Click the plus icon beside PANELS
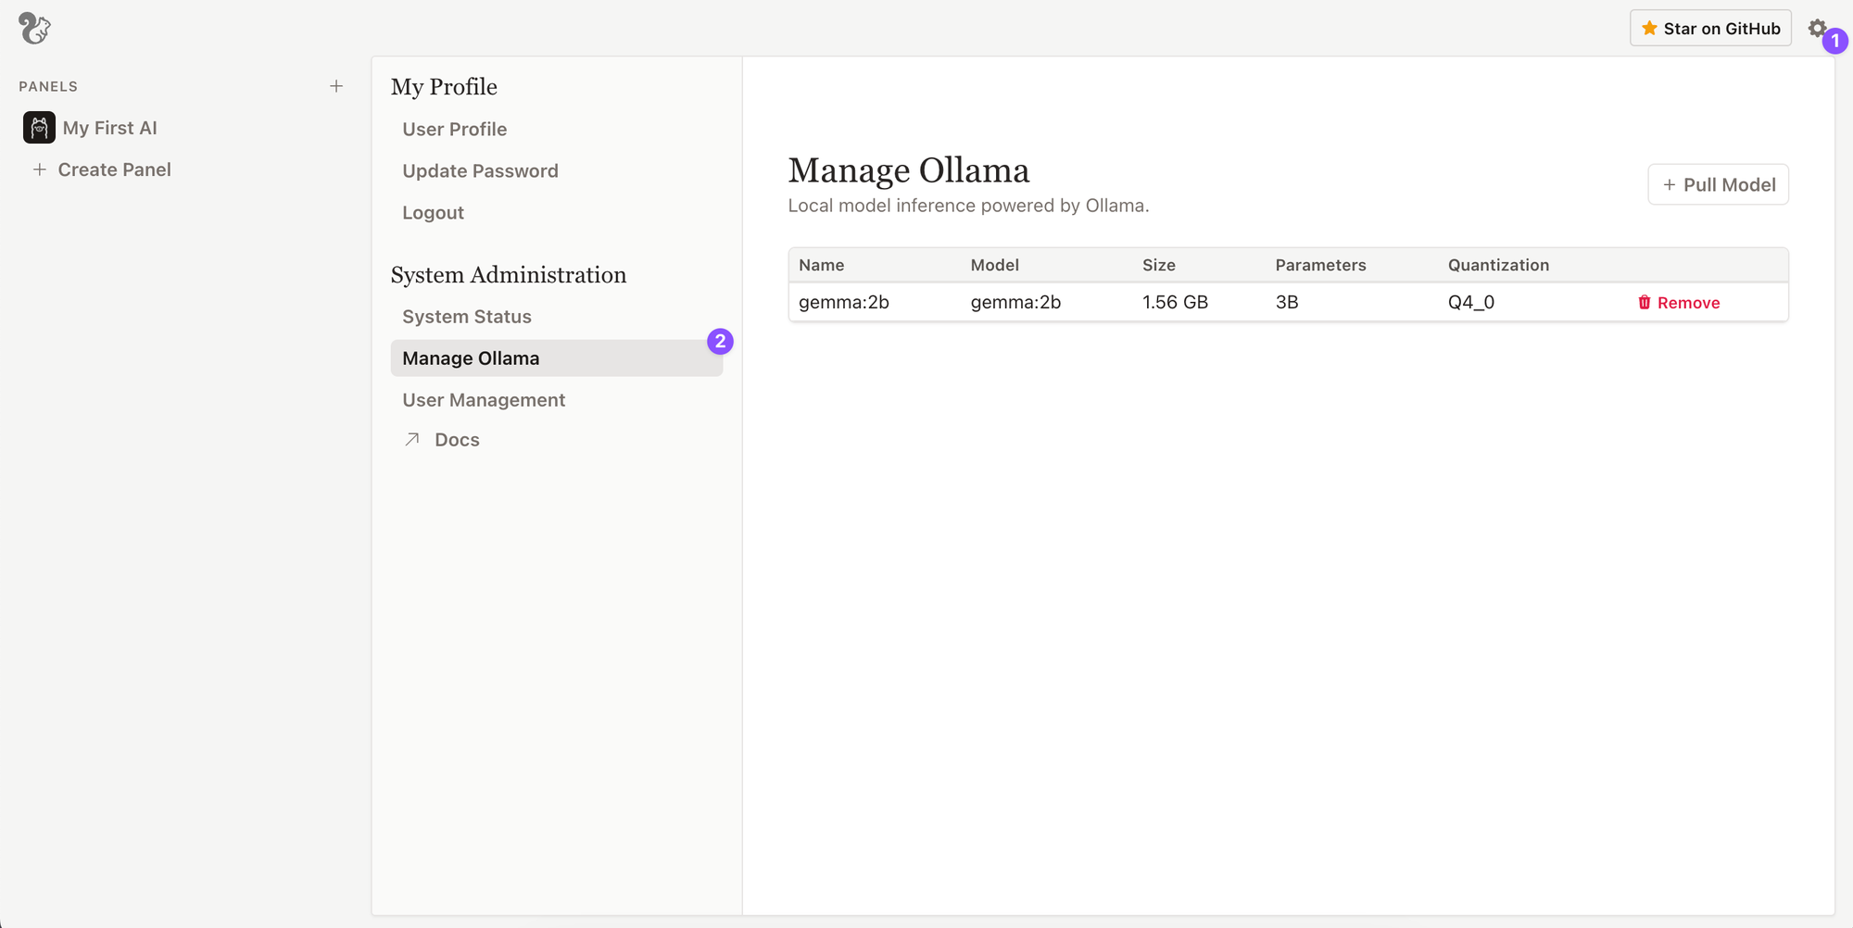The image size is (1853, 928). point(336,86)
